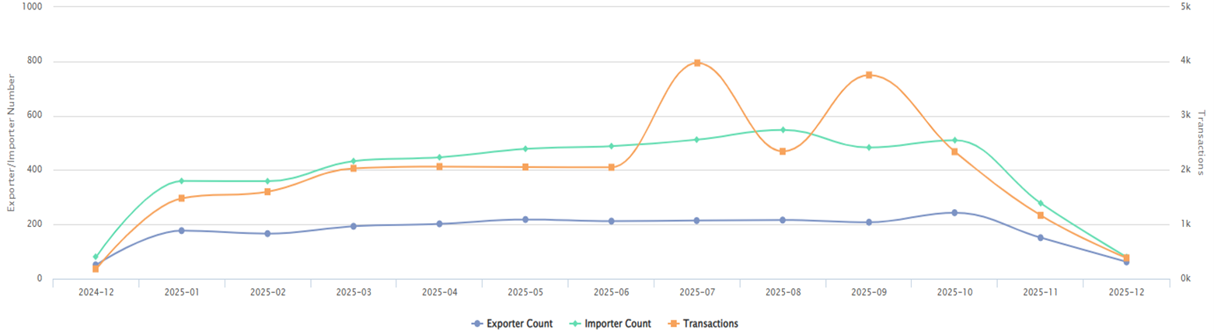Click the Importer Count diamond at 2025-08
Viewport: 1214px width, 335px height.
click(783, 130)
